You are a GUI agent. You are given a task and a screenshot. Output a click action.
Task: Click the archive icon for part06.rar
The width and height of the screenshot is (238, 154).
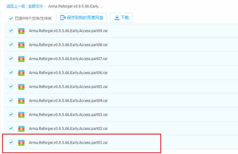coord(21,73)
